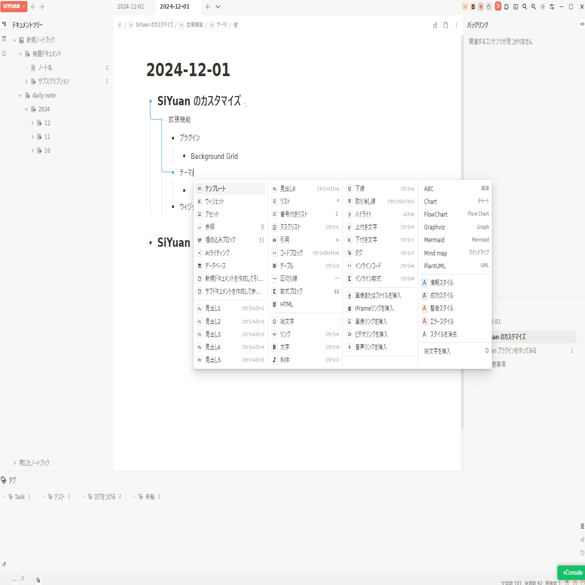
Task: Select AIライティング menu entry
Action: tap(230, 253)
